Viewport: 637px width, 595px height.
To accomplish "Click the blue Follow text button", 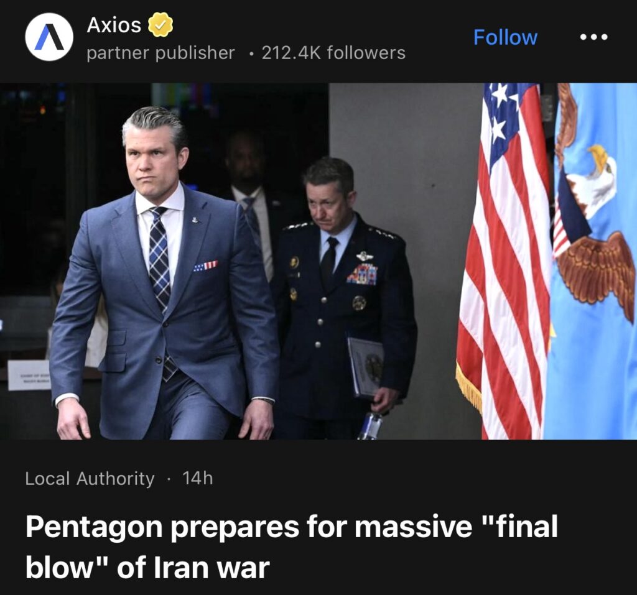I will pyautogui.click(x=505, y=37).
